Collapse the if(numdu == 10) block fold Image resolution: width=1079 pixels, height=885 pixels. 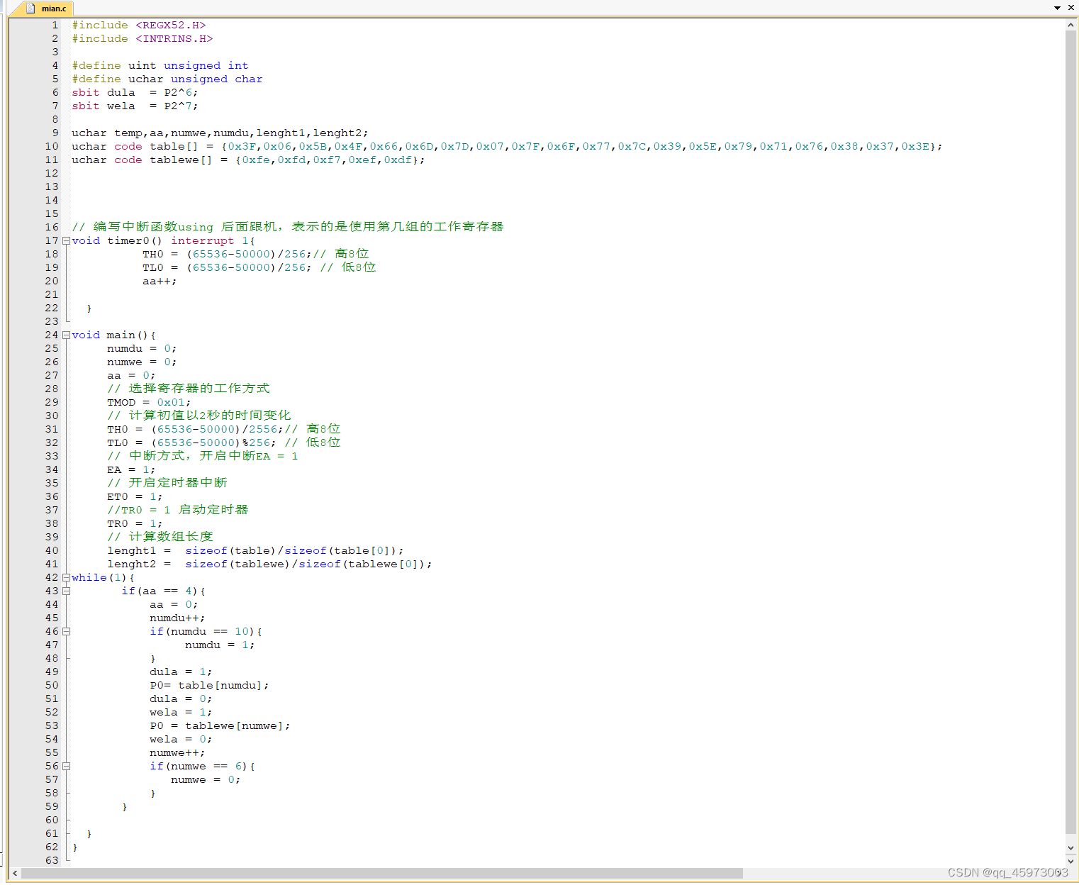click(66, 631)
